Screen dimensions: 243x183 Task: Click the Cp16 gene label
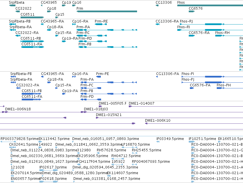coord(77,3)
